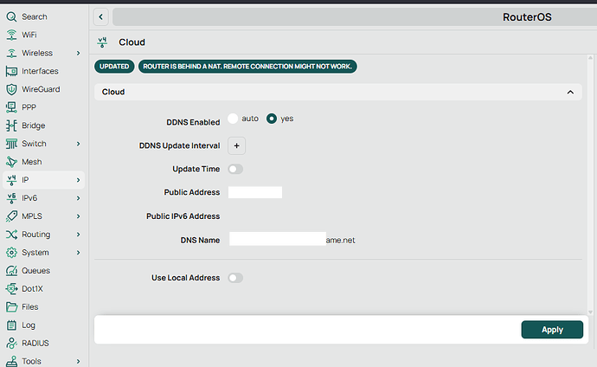Select the Switch icon in sidebar
597x367 pixels.
click(x=11, y=144)
